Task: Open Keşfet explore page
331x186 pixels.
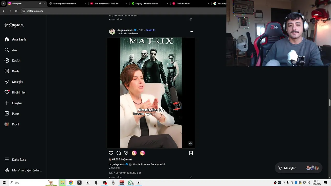Action: (x=12, y=60)
